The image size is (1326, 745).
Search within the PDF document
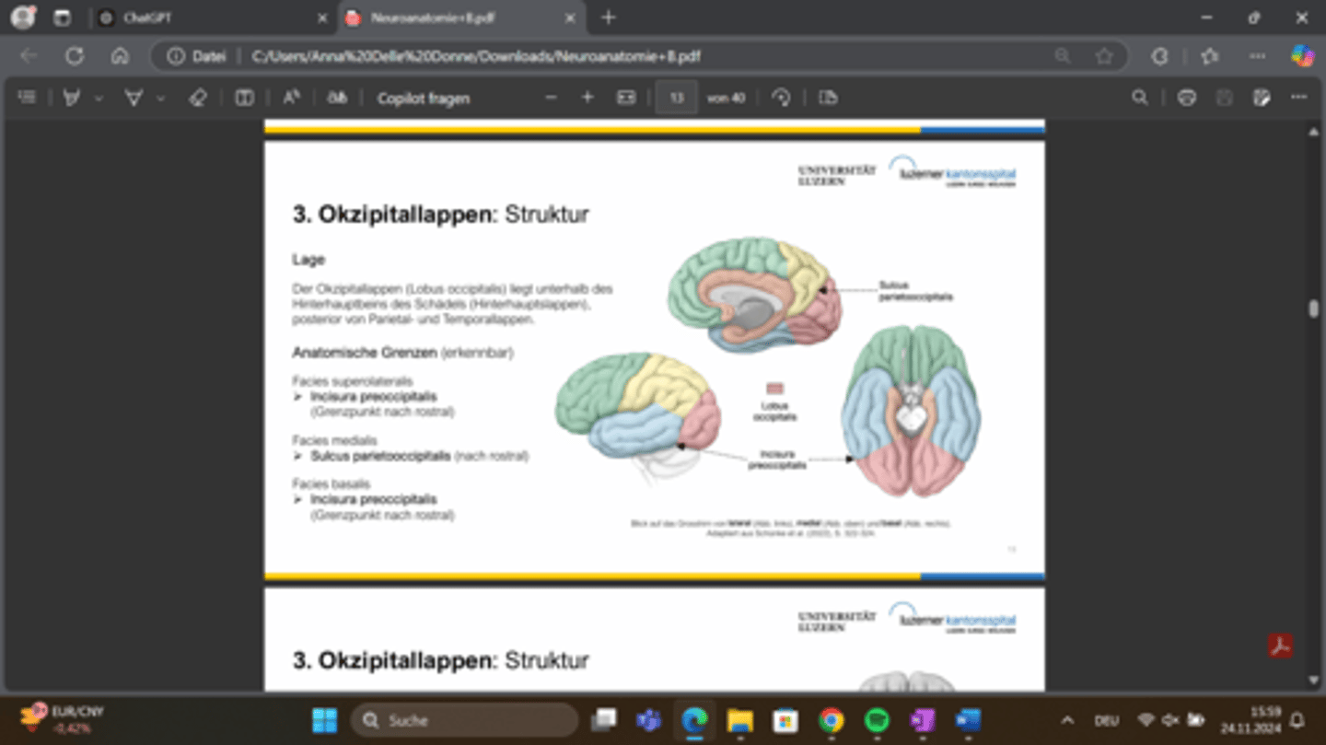1140,98
